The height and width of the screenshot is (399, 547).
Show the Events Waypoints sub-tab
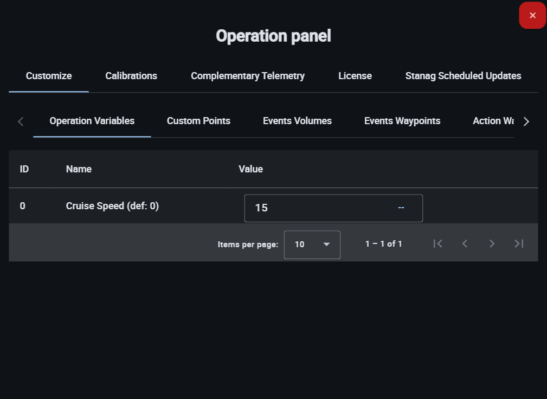[x=402, y=121]
